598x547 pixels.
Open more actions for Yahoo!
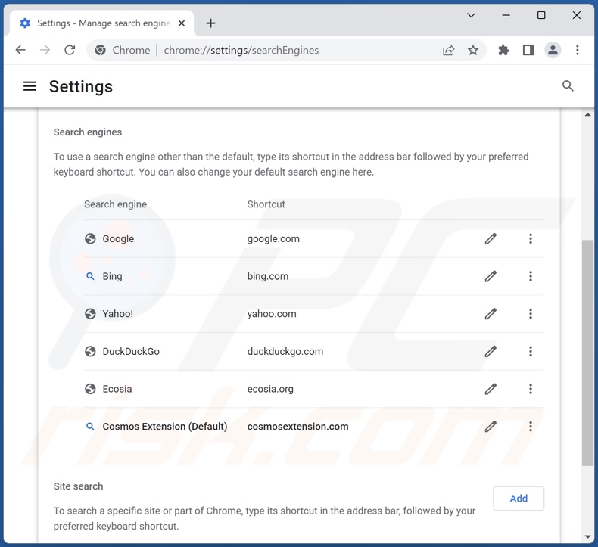[x=531, y=314]
